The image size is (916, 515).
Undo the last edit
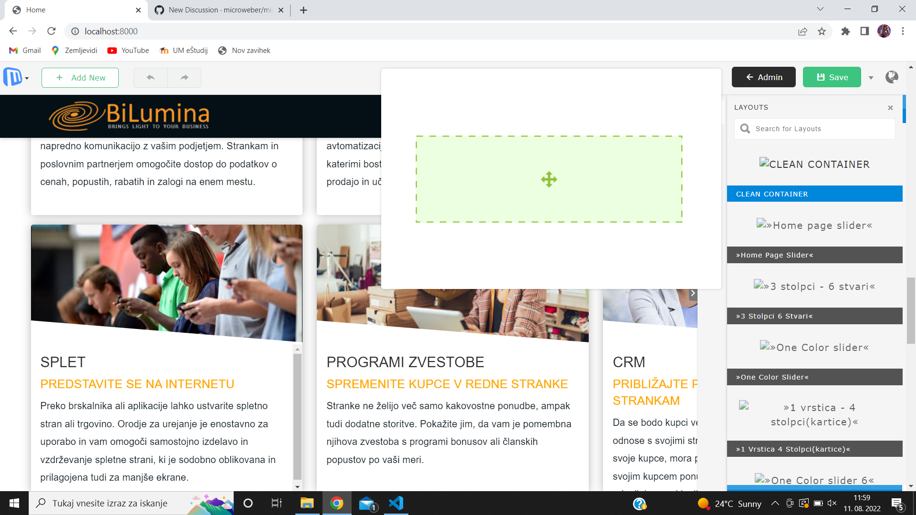[151, 78]
